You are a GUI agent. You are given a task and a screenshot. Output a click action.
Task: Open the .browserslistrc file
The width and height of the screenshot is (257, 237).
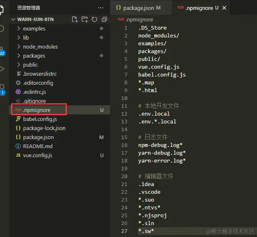(x=60, y=74)
